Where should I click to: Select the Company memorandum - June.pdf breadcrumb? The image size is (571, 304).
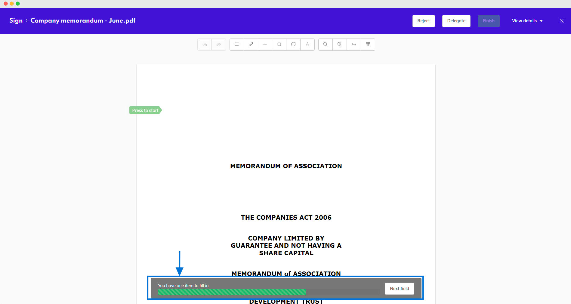tap(83, 20)
